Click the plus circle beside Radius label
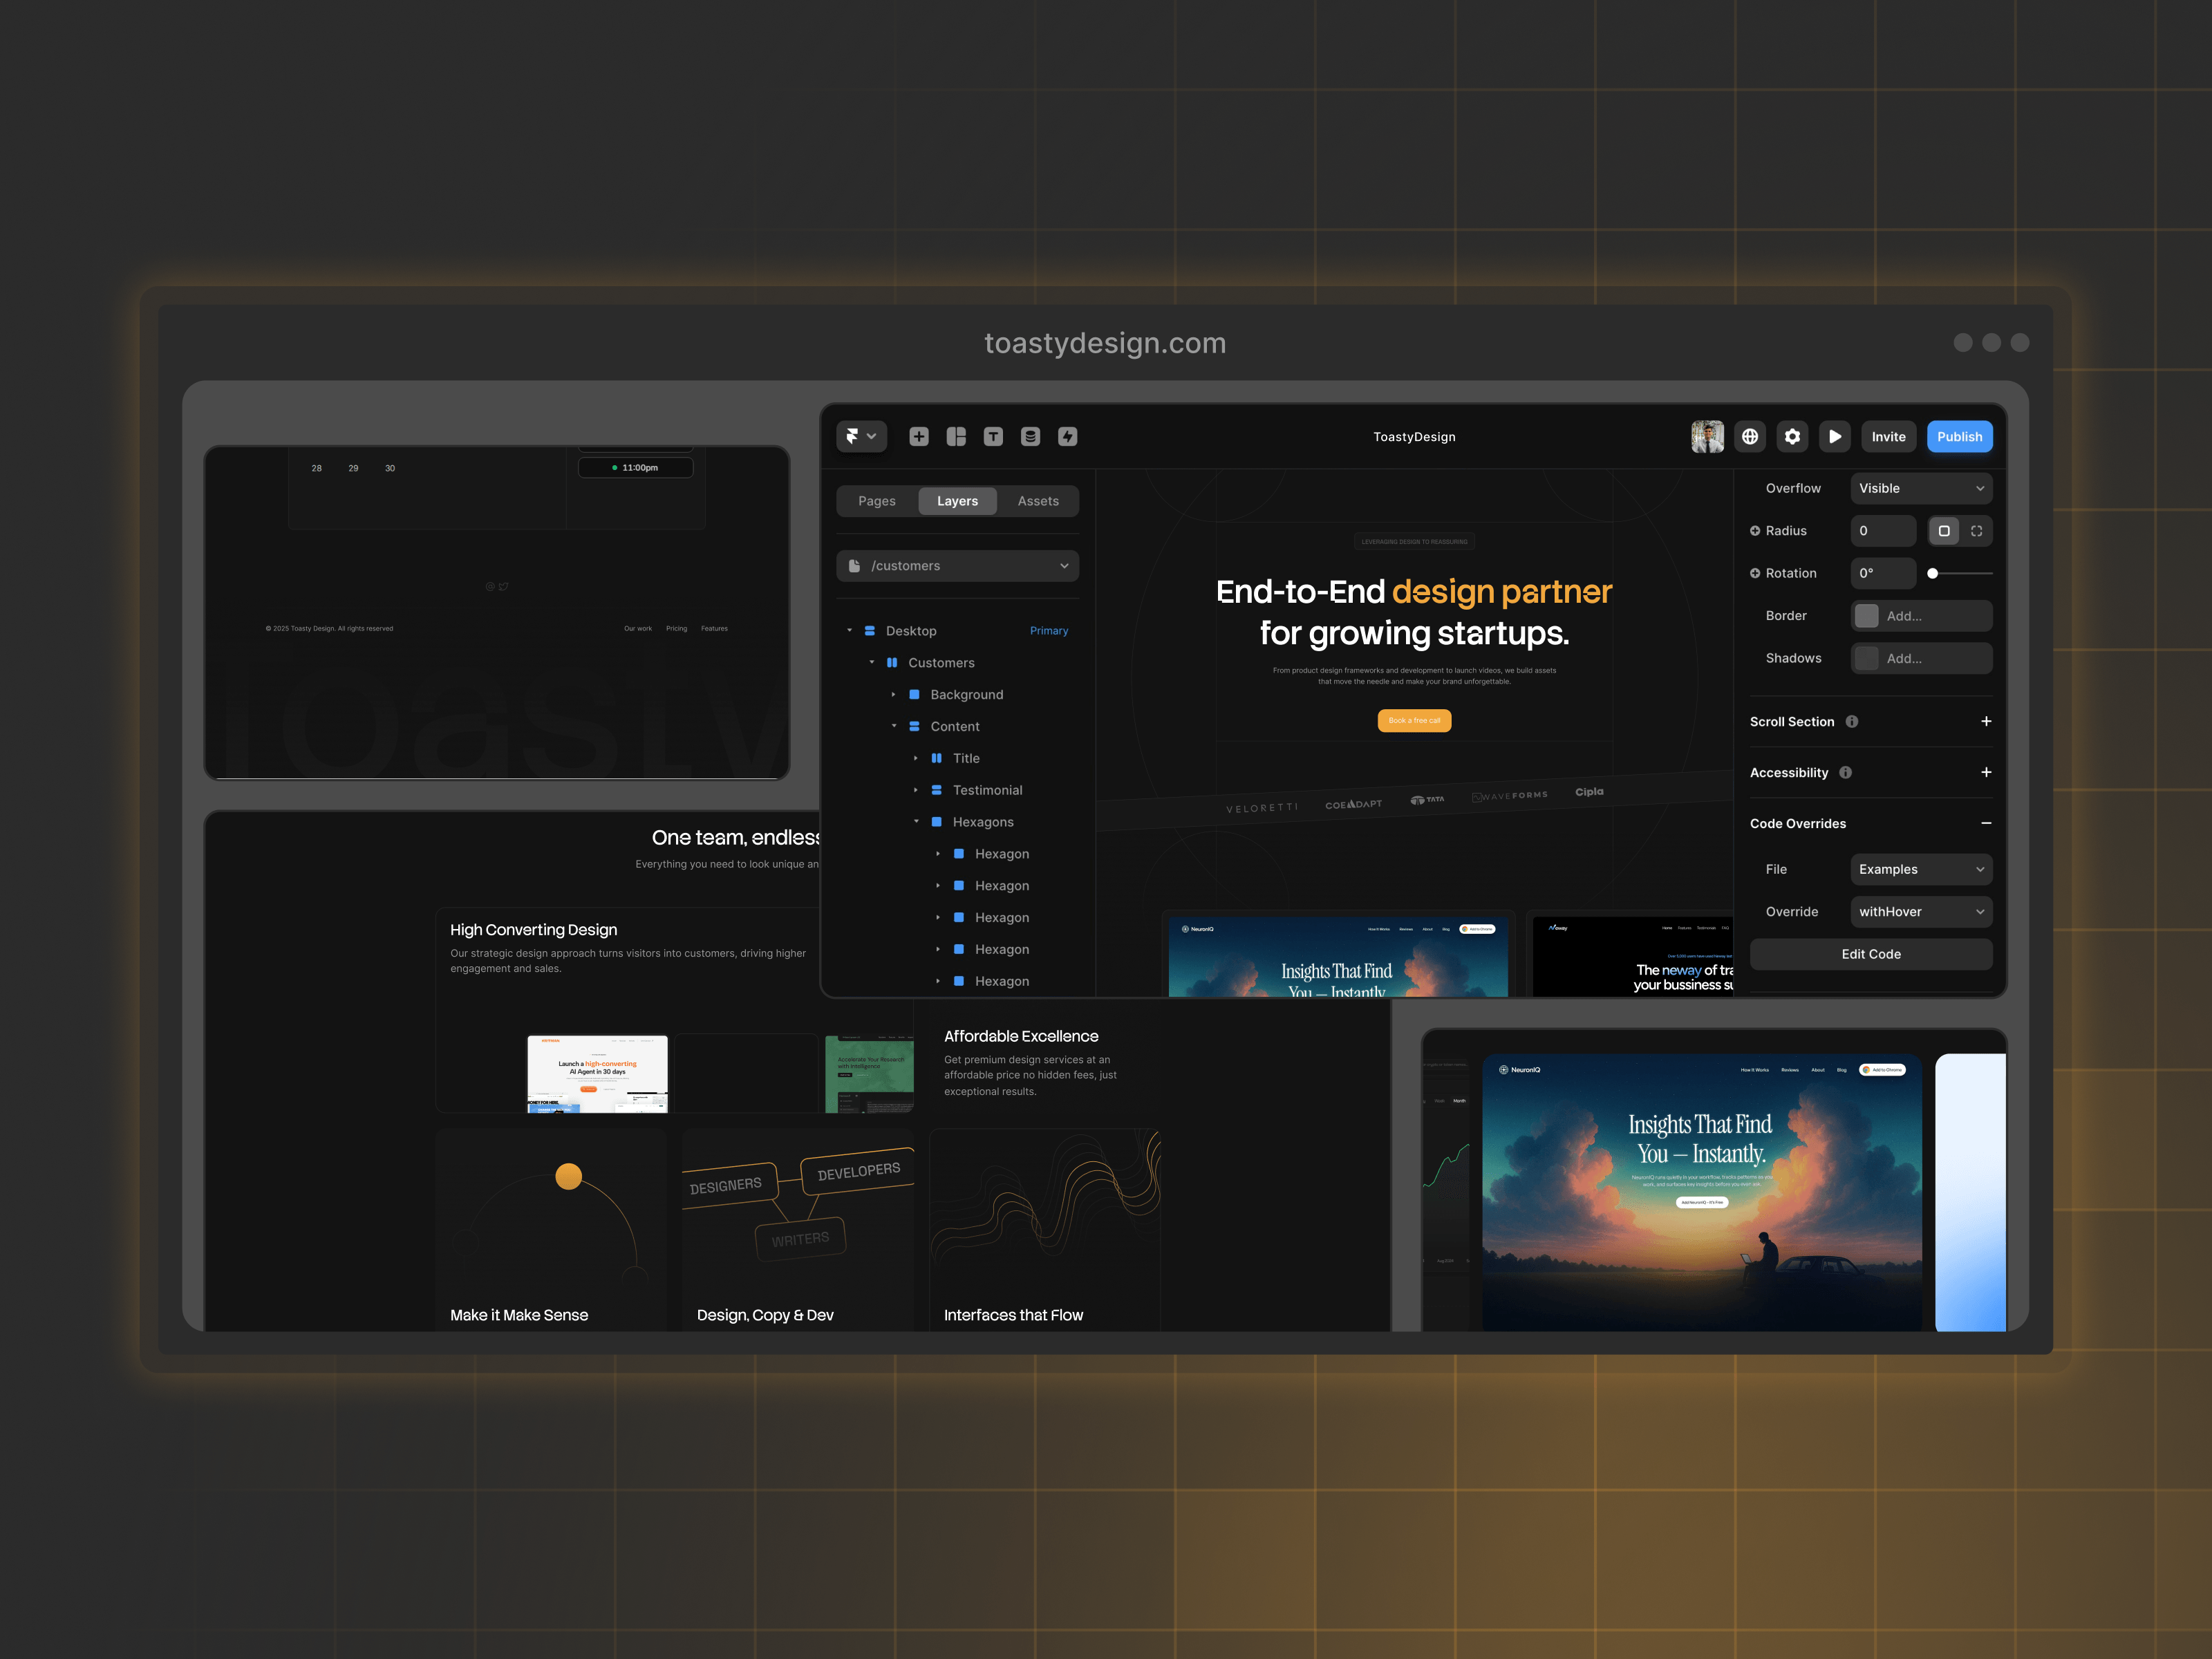 pos(1755,531)
